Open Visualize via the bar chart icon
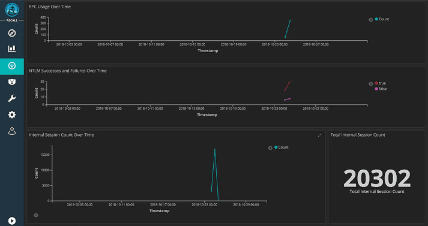The height and width of the screenshot is (226, 428). pos(12,49)
